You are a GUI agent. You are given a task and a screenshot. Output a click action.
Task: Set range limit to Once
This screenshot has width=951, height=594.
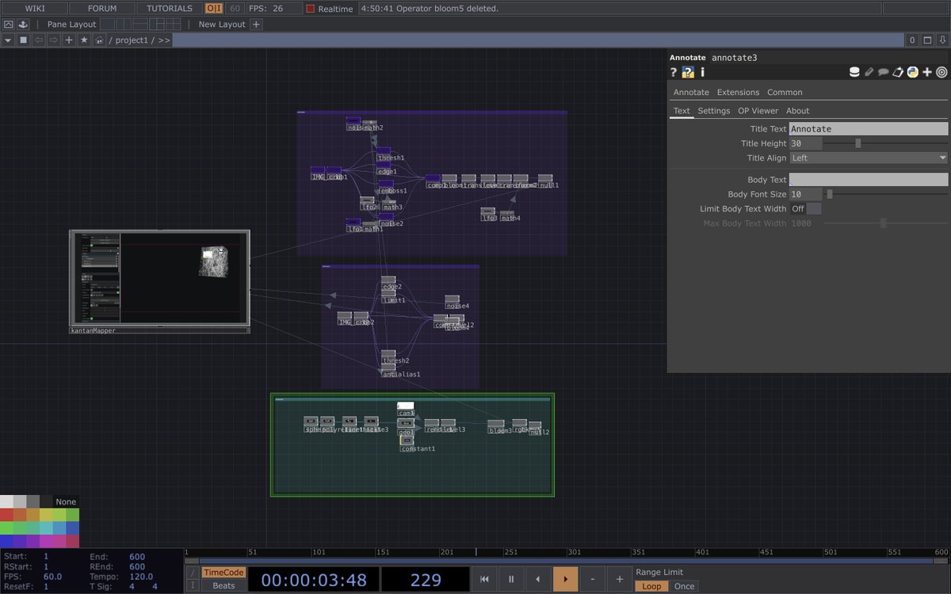pyautogui.click(x=684, y=586)
